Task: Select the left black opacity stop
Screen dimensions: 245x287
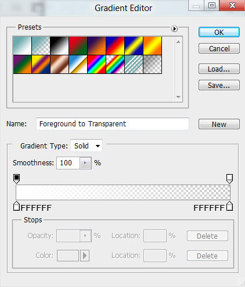Action: [16, 179]
